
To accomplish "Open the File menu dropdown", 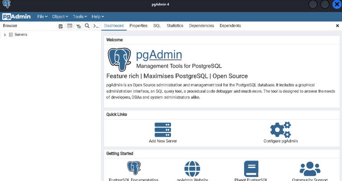I will click(42, 16).
